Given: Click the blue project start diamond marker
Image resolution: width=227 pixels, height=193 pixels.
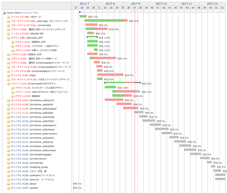Looking at the screenshot, I should (x=80, y=12).
